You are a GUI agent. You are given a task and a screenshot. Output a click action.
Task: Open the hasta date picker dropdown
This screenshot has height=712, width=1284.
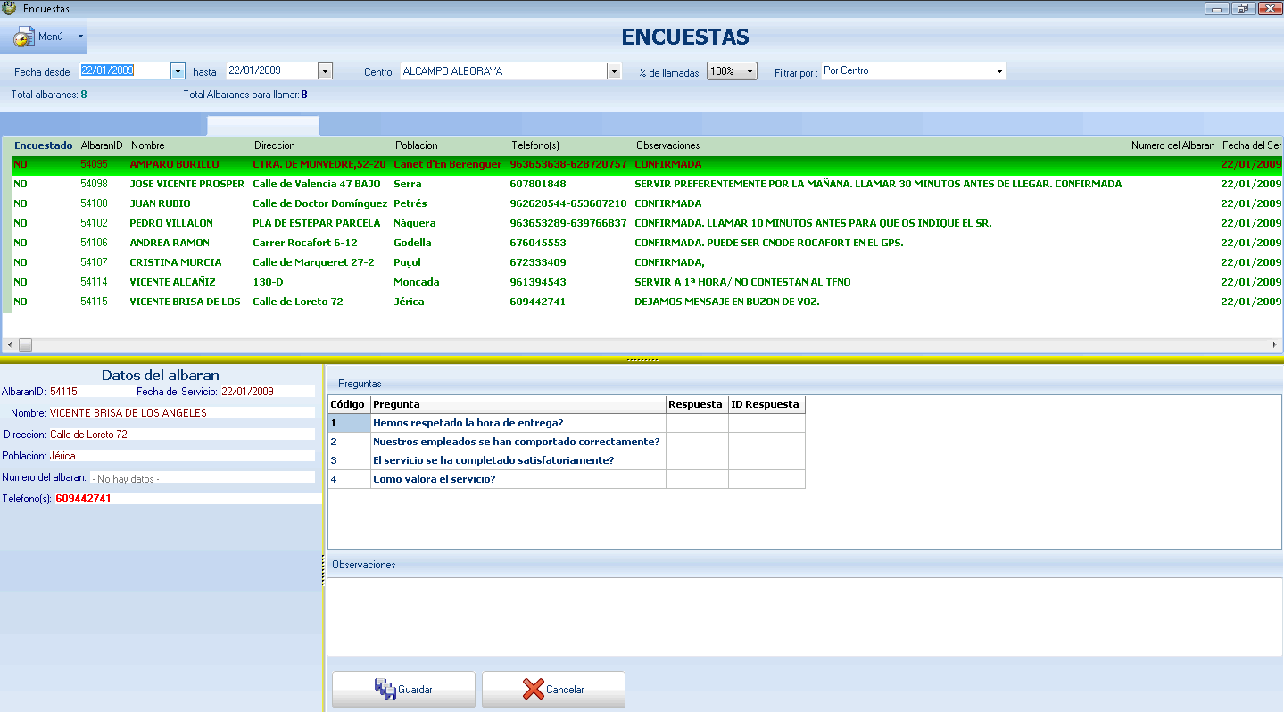(325, 71)
